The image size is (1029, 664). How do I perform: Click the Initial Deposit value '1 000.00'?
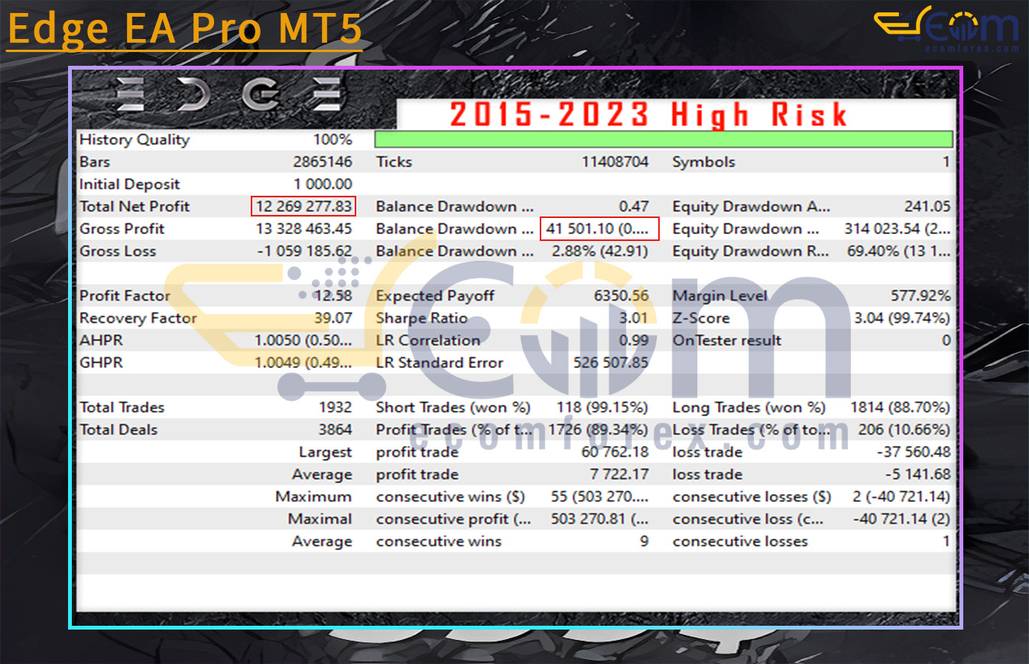tap(323, 184)
